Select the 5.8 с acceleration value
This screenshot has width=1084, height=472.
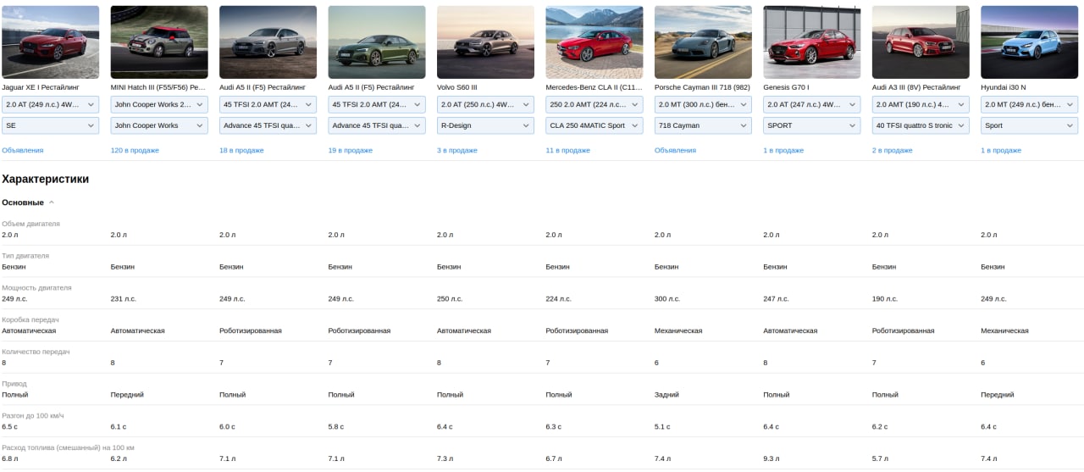pos(336,427)
